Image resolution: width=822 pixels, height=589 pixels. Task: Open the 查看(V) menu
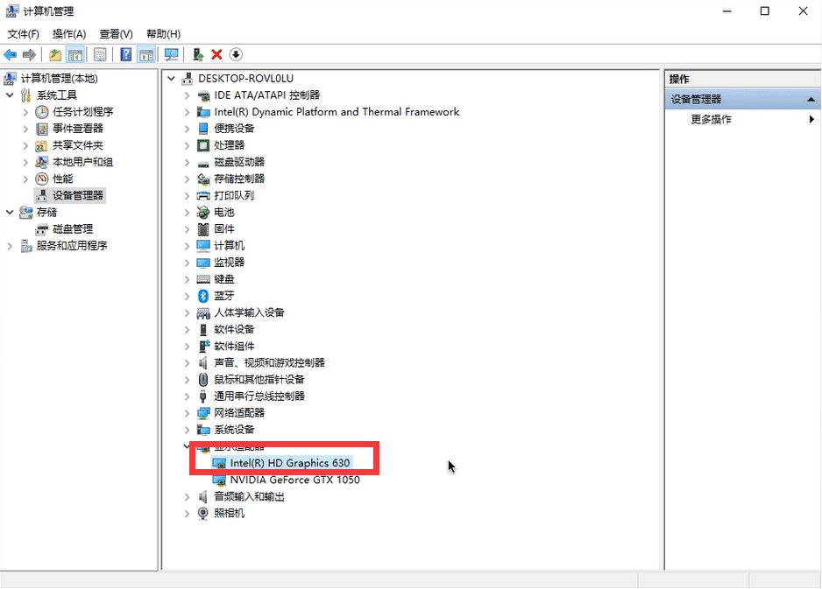[x=116, y=34]
